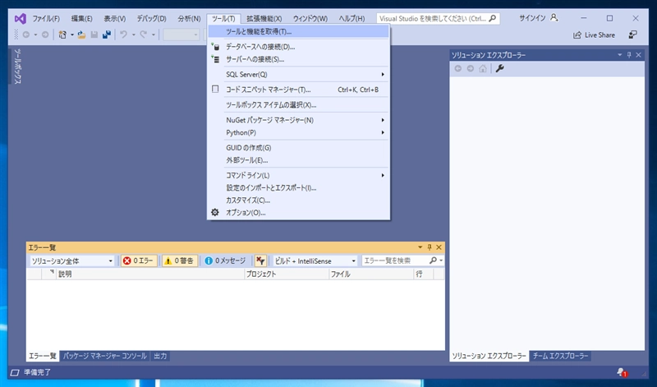
Task: Open the New Project dropdown arrow
Action: coord(71,35)
